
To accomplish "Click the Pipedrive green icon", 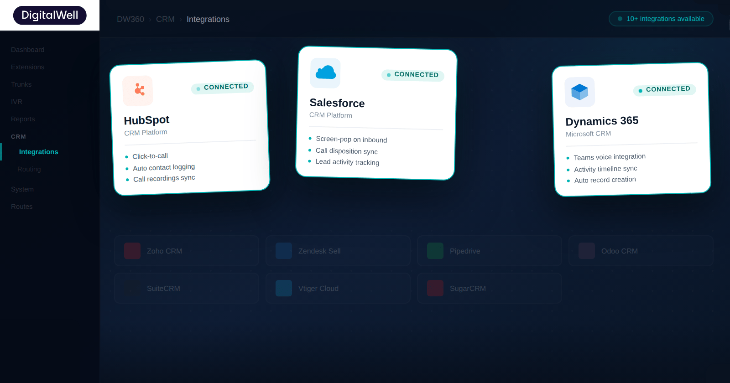I will click(435, 251).
